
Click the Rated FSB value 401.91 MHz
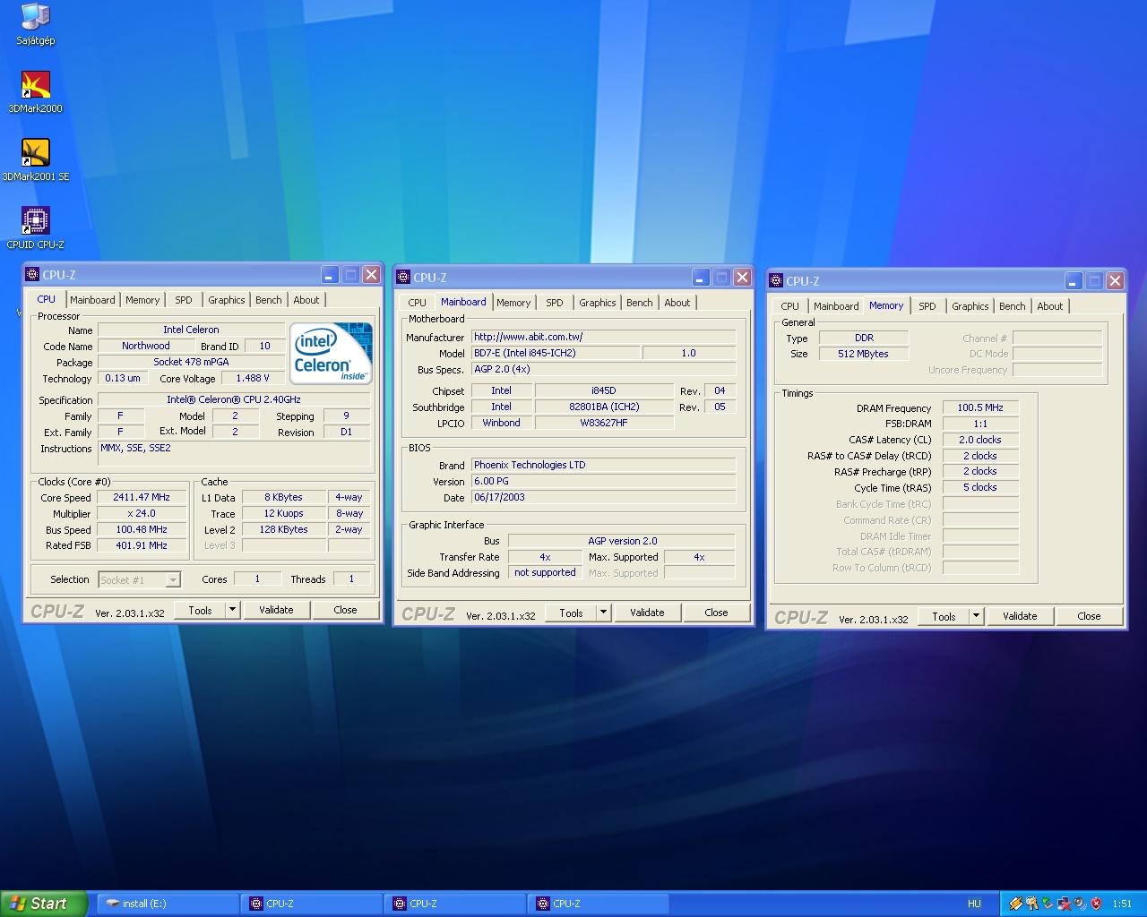[x=142, y=545]
